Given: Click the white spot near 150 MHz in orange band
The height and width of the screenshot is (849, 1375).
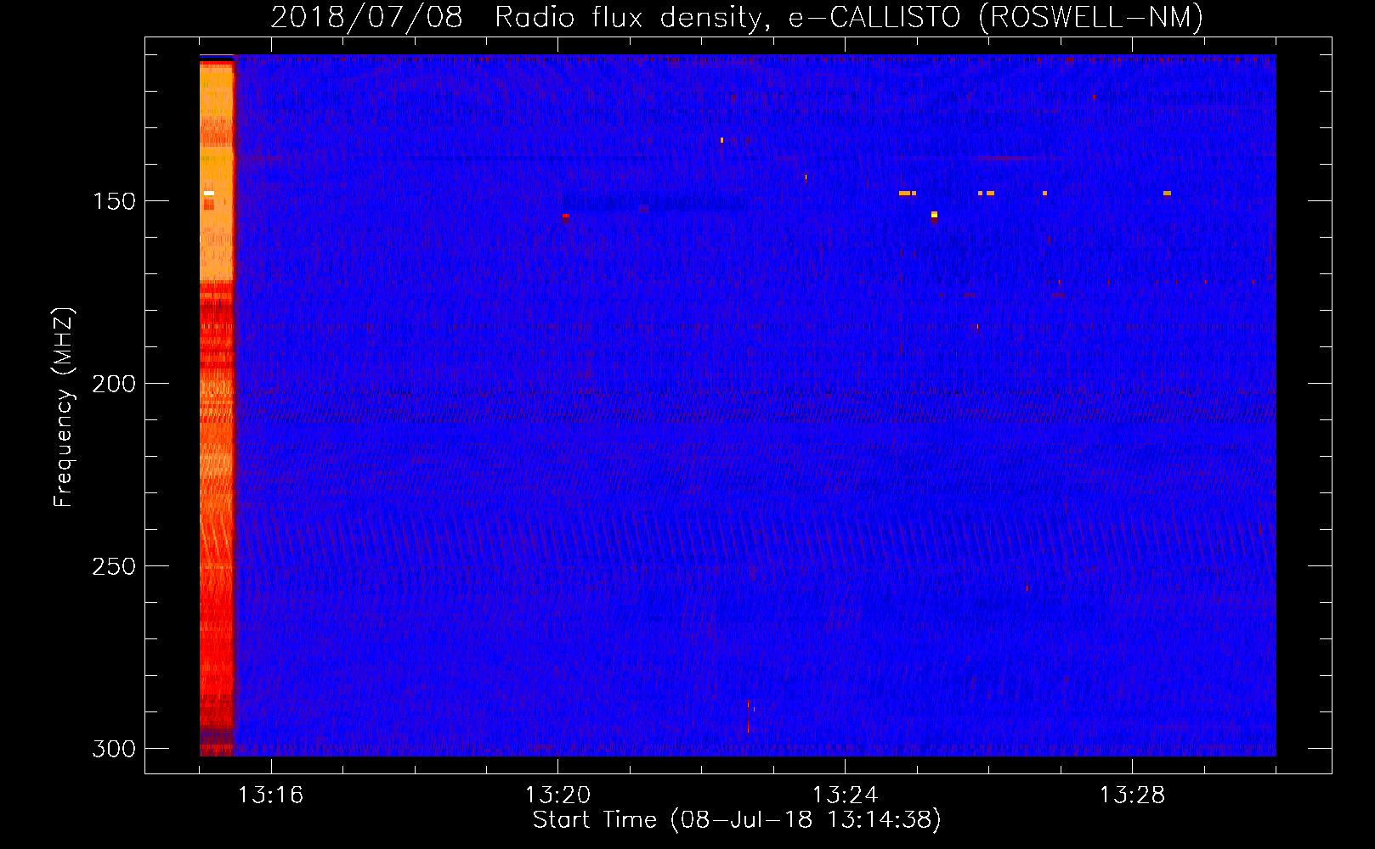Looking at the screenshot, I should click(209, 194).
